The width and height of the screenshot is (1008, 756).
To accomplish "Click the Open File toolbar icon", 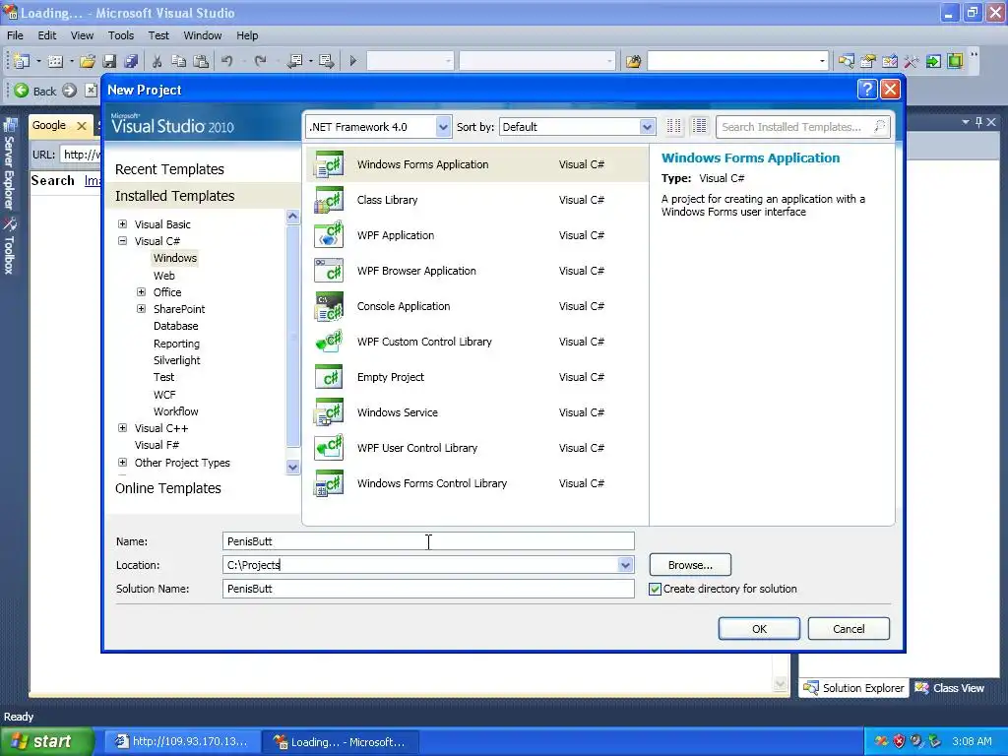I will 88,61.
